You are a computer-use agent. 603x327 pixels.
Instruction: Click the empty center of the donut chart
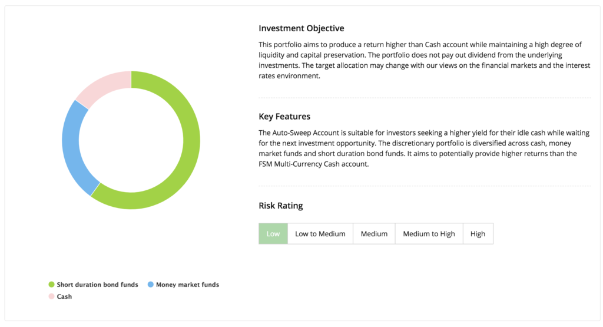[x=131, y=140]
